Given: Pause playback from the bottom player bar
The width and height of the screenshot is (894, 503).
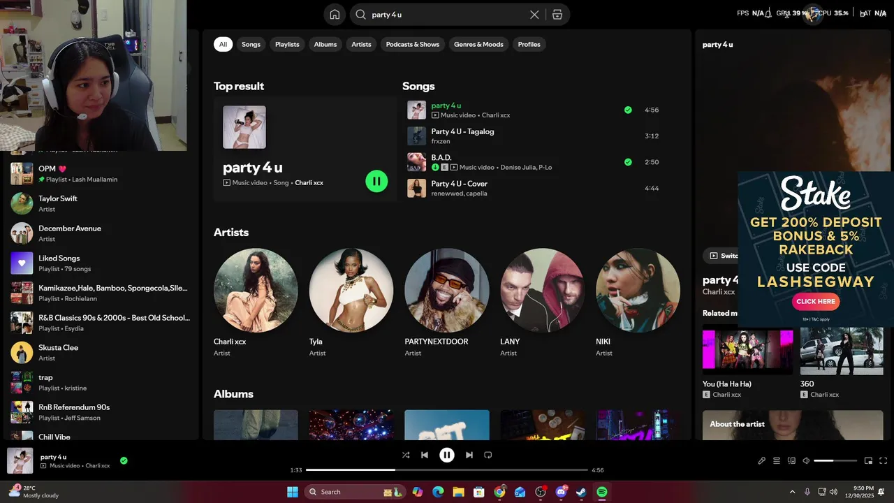Looking at the screenshot, I should [x=447, y=455].
